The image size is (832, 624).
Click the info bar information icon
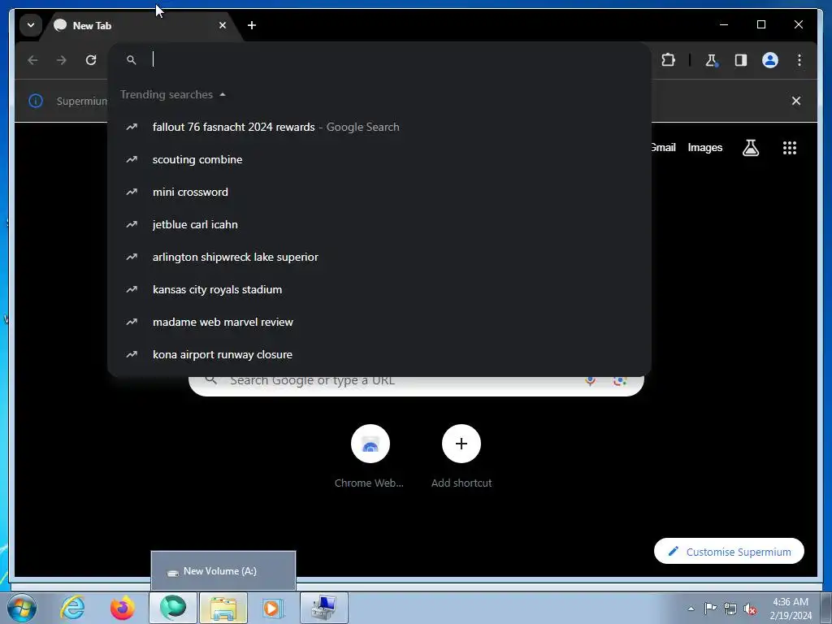pos(36,101)
